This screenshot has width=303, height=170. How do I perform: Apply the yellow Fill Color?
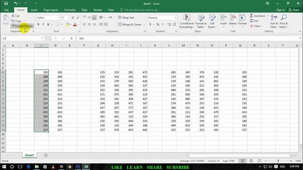[67, 24]
